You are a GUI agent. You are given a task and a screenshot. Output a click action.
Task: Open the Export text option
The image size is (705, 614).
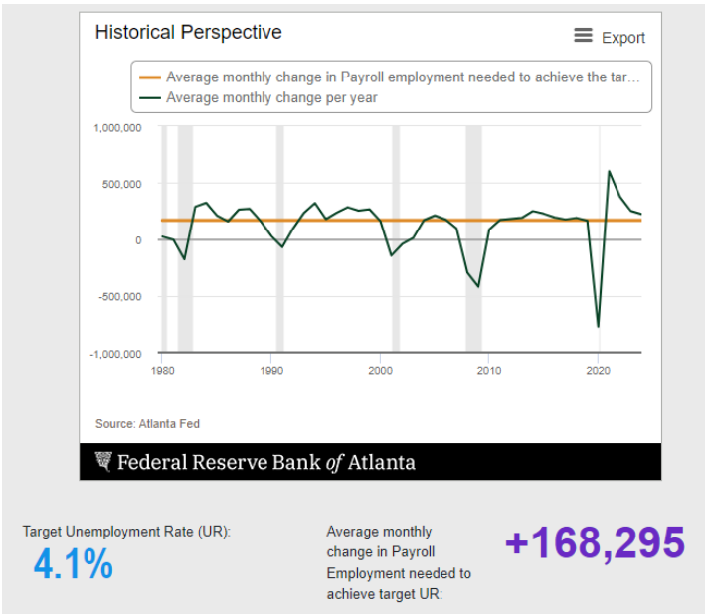(x=623, y=38)
